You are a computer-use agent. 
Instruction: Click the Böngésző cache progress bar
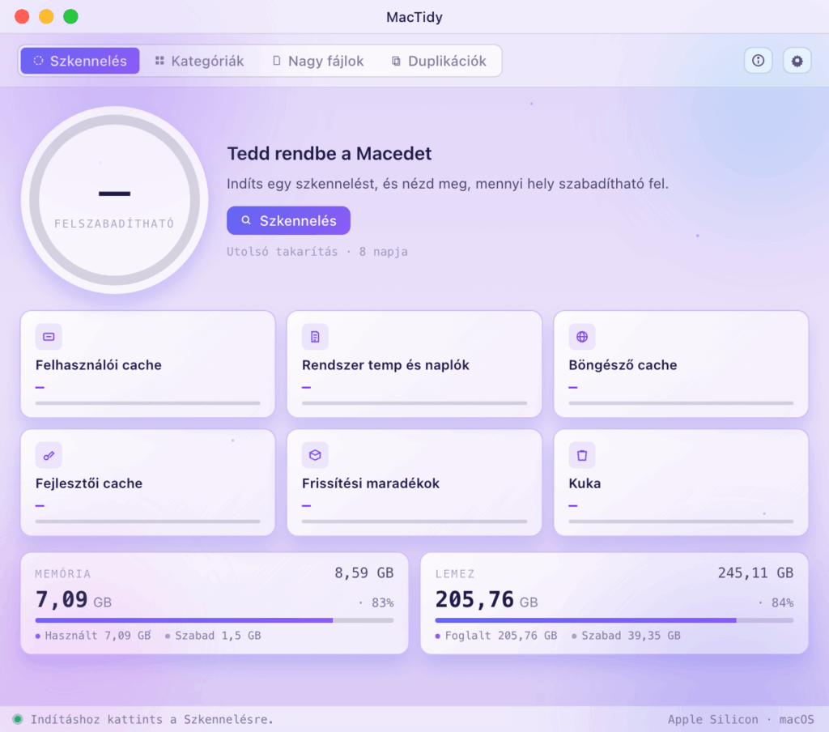click(x=681, y=403)
